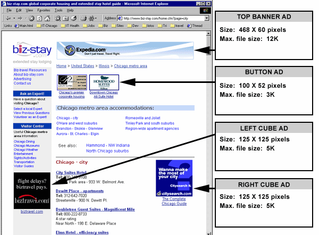This screenshot has height=235, width=319.
Task: Open the fotos links folder
Action: click(x=148, y=26)
